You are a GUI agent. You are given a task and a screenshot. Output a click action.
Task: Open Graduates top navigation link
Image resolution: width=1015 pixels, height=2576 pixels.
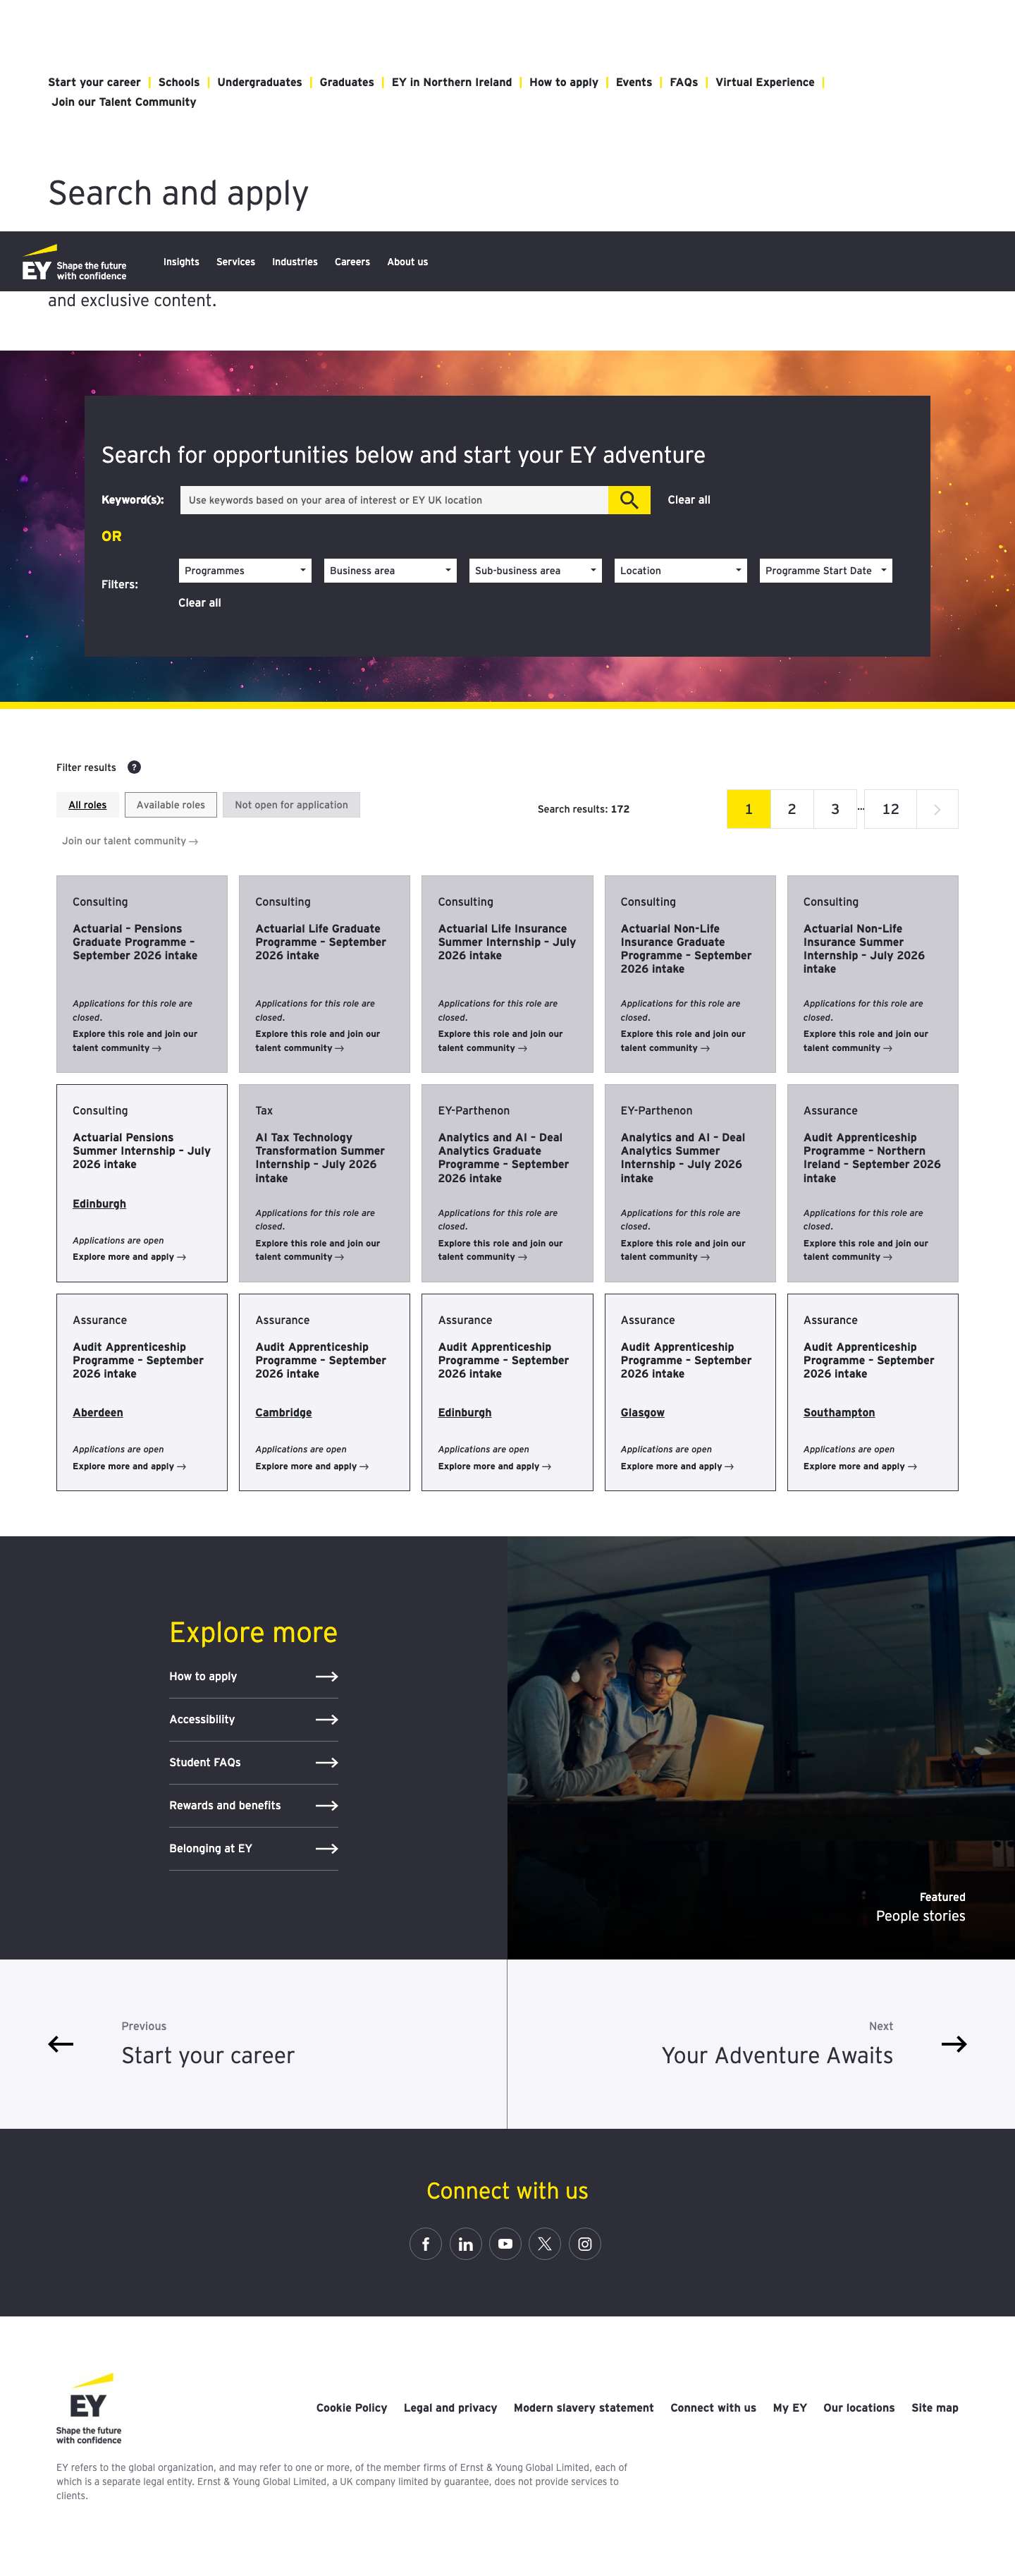click(347, 83)
